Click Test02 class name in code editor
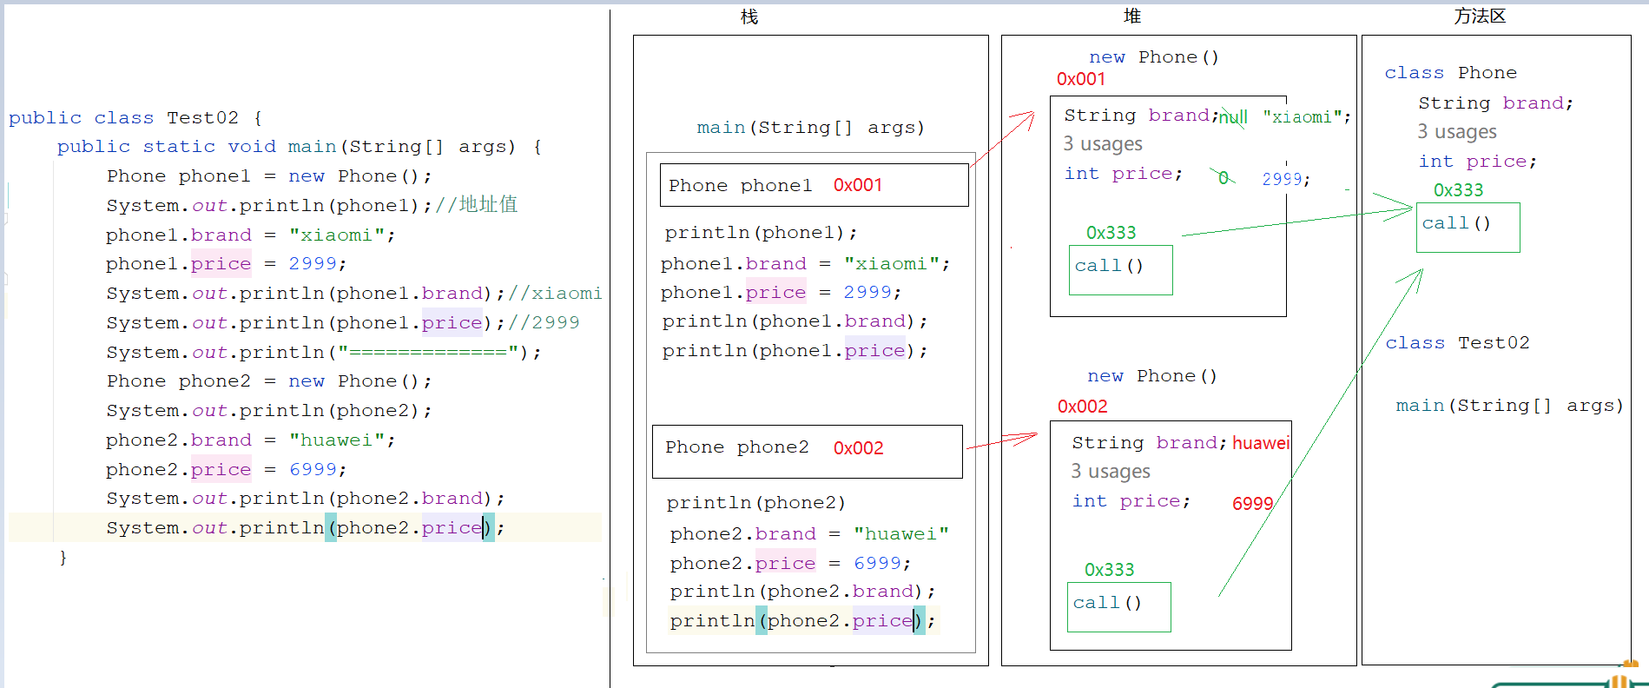 pos(202,118)
